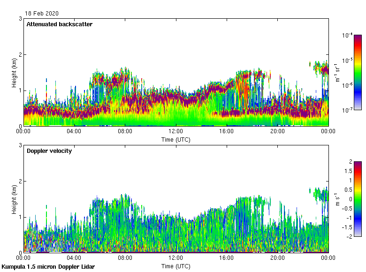
Task: Click 12:00 tick label on backscatter time axis
Action: [175, 132]
